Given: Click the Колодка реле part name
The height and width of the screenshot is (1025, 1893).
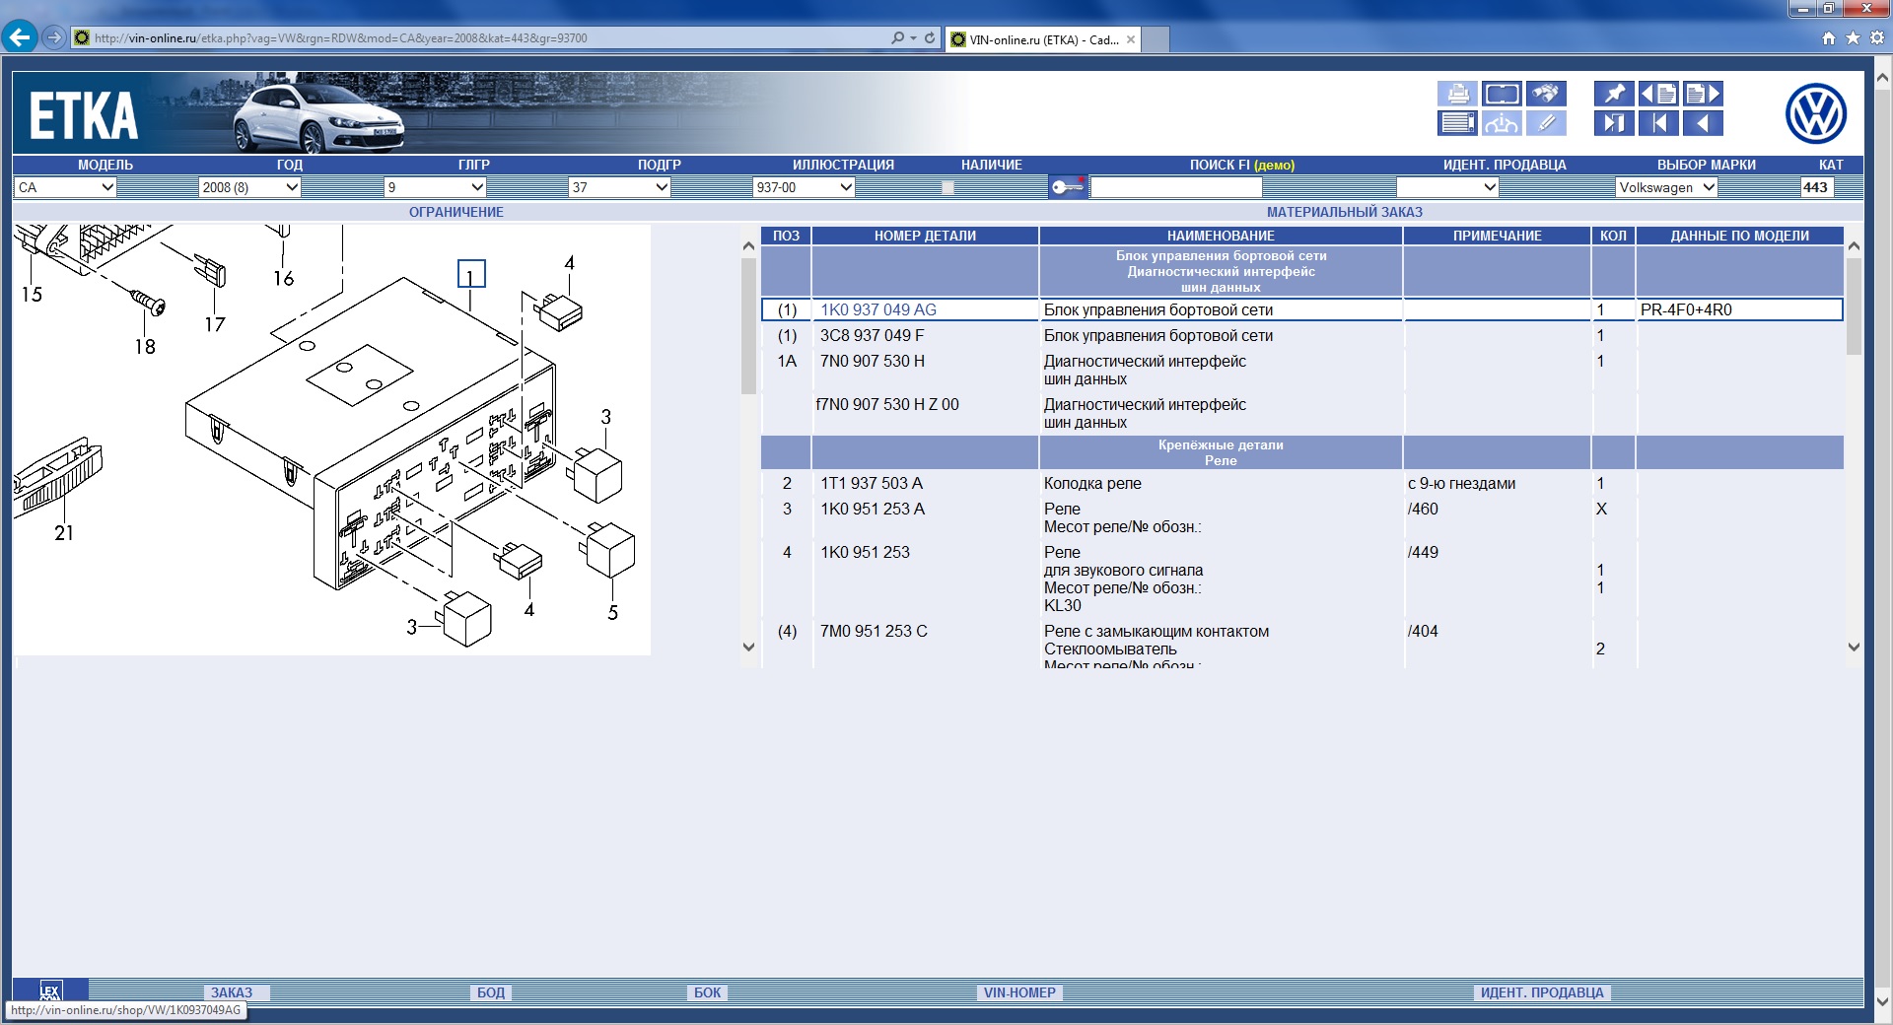Looking at the screenshot, I should pos(1092,483).
